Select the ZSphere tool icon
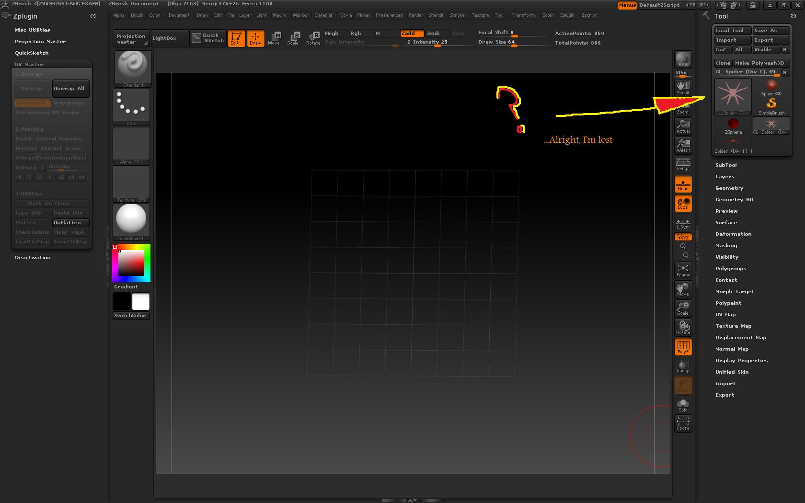805x503 pixels. point(733,126)
